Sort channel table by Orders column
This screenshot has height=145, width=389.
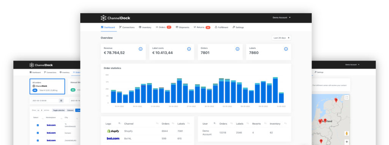[173, 123]
